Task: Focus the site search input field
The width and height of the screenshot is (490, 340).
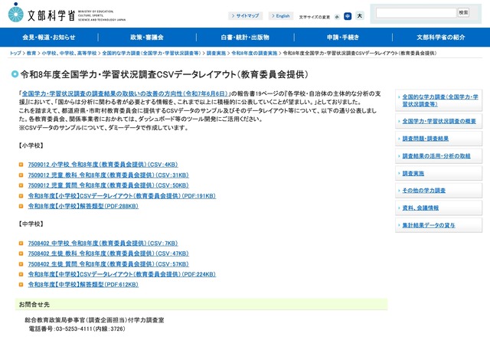Action: click(x=416, y=13)
